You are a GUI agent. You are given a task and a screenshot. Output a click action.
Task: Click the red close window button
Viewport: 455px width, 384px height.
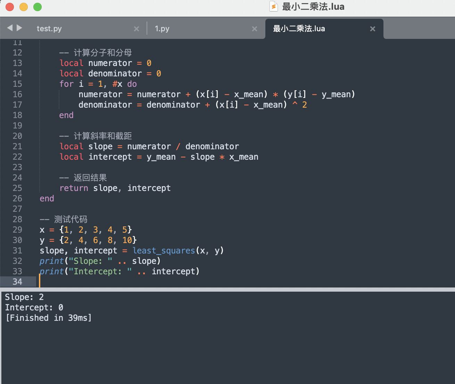pyautogui.click(x=10, y=7)
